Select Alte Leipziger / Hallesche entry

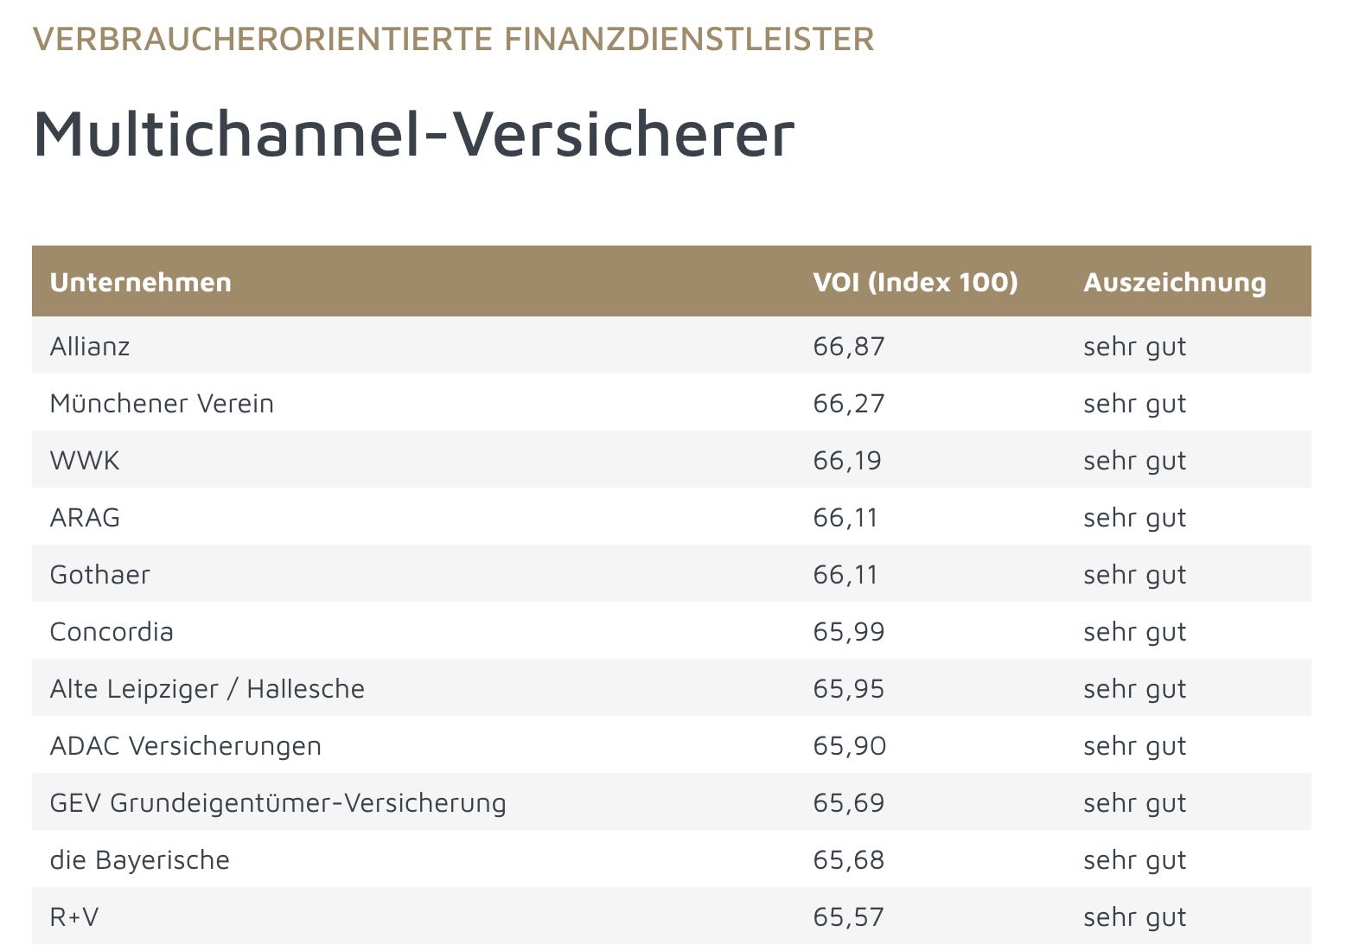coord(207,689)
